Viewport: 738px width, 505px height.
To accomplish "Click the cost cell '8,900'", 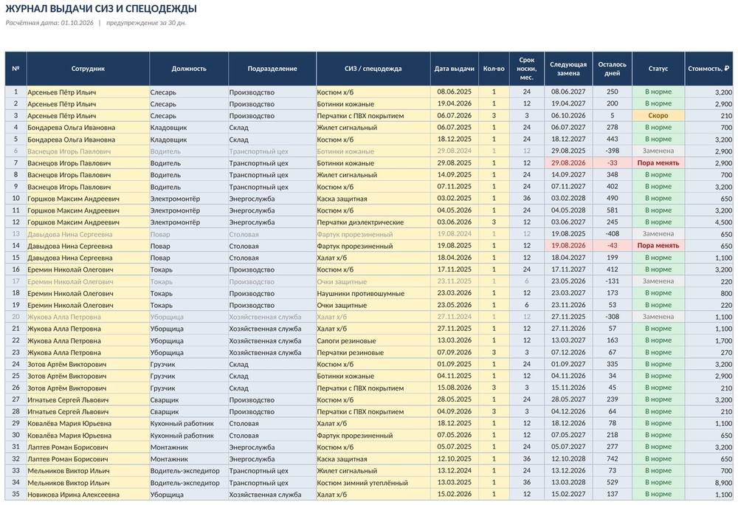I will pos(708,483).
